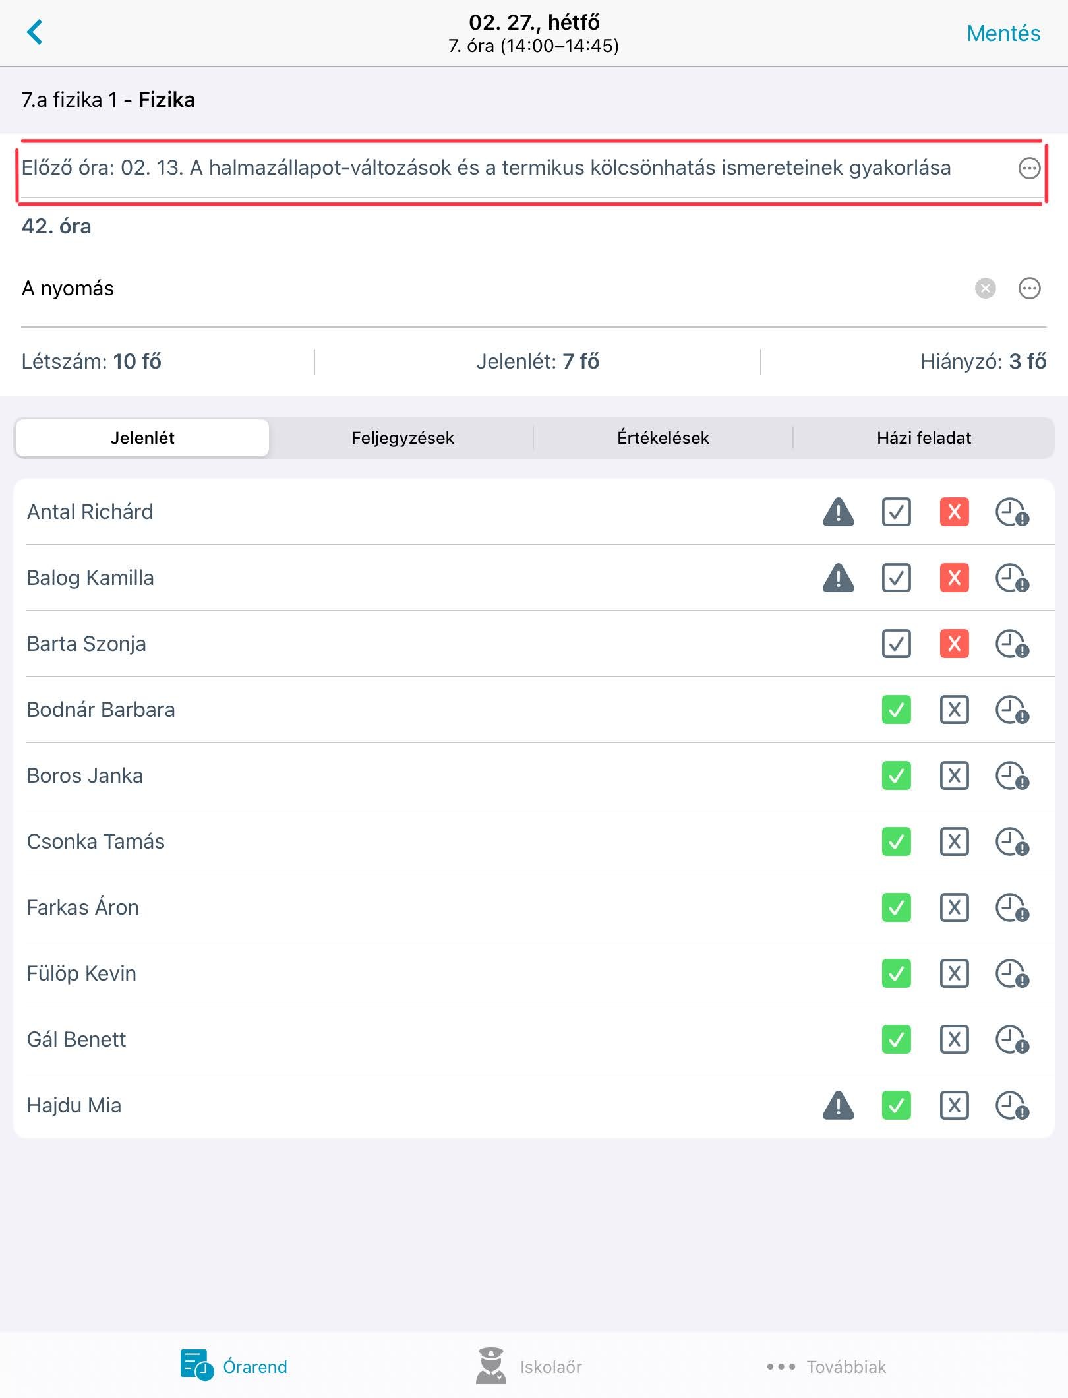Mark Barta Szonja as present

(896, 644)
